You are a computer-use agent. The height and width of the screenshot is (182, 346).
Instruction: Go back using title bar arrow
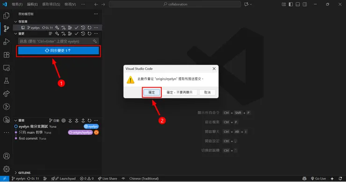[x=96, y=4]
